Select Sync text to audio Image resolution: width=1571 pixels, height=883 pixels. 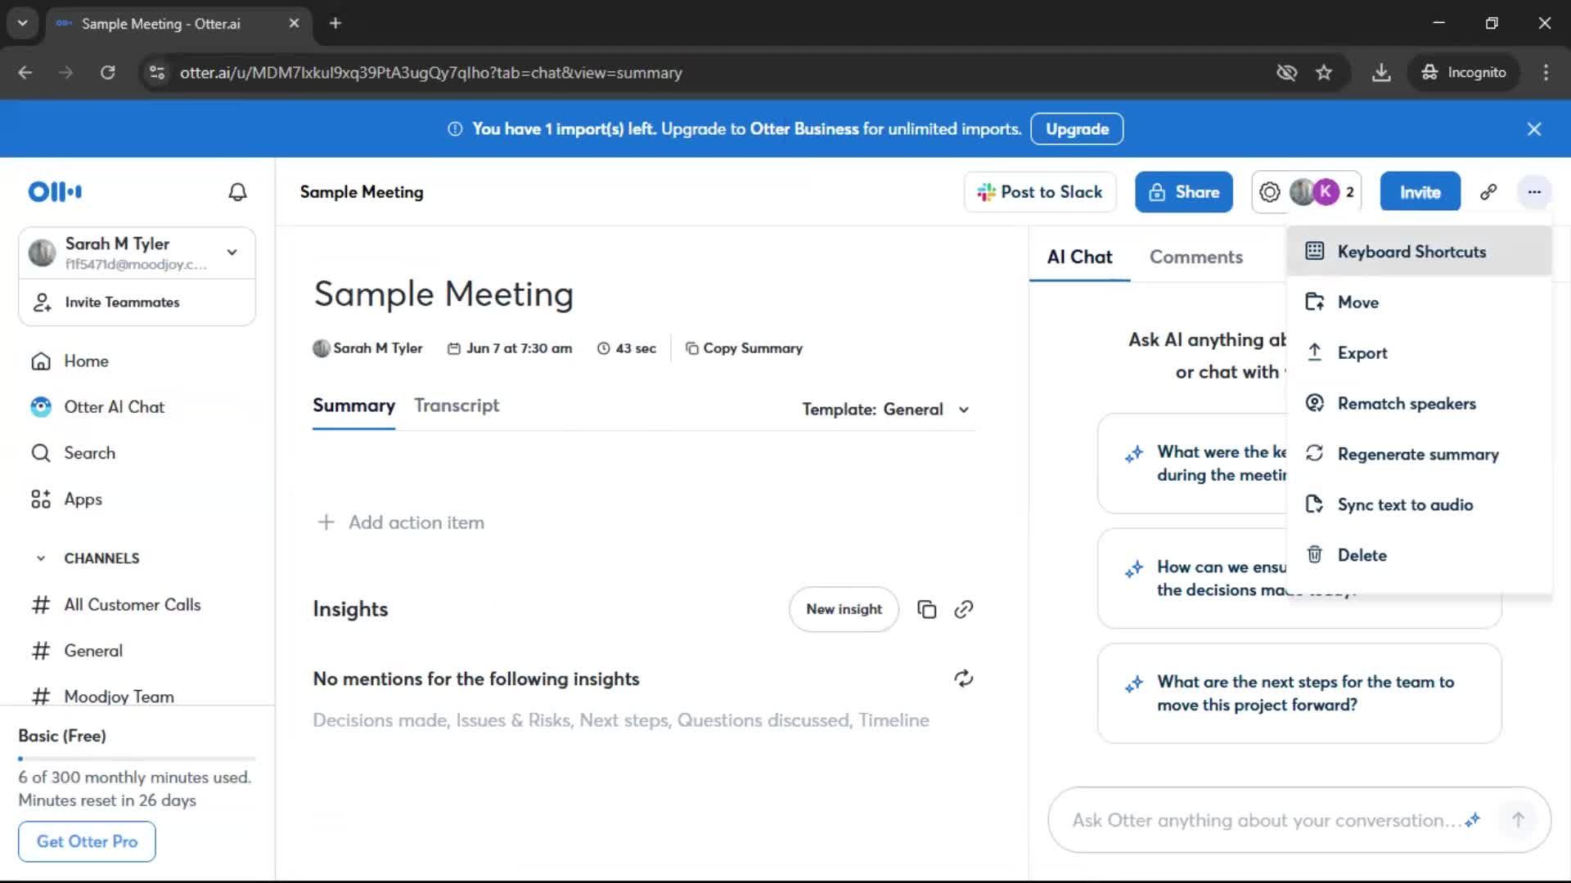1420,505
